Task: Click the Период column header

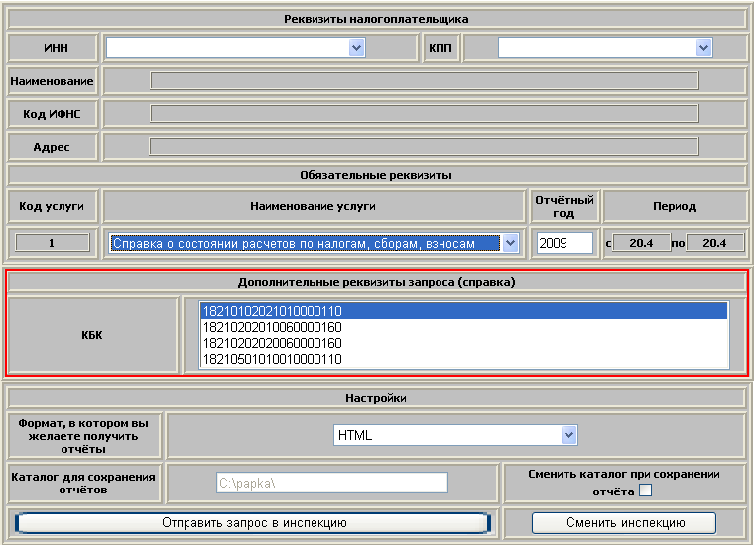Action: pyautogui.click(x=675, y=206)
